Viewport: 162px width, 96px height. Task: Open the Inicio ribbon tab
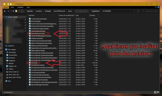click(12, 7)
